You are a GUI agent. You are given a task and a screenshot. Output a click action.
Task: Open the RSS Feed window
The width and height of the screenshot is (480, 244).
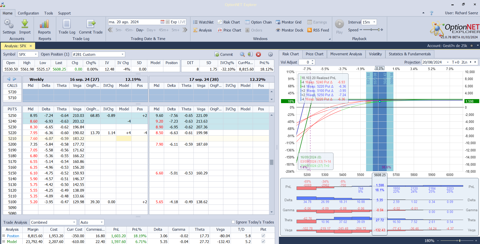coord(318,30)
